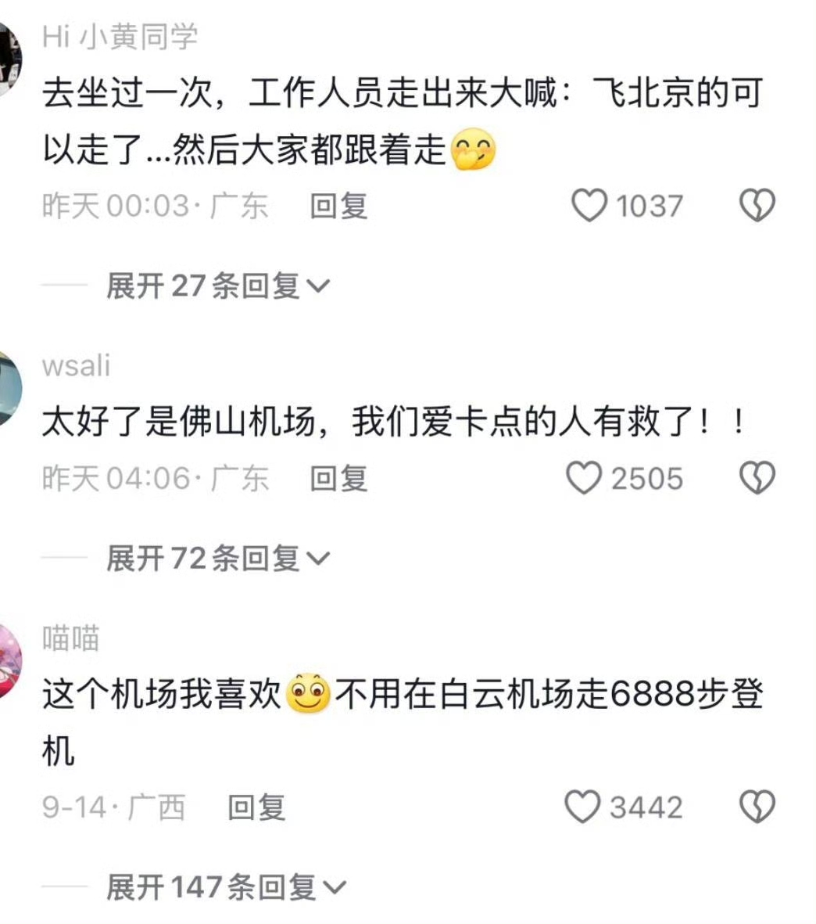Reply to 喵喵's comment

click(256, 807)
